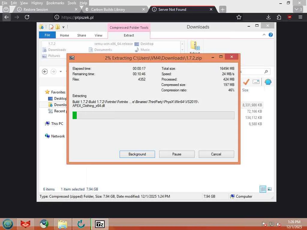The width and height of the screenshot is (307, 230).
Task: Open the History menu
Action: point(37,3)
